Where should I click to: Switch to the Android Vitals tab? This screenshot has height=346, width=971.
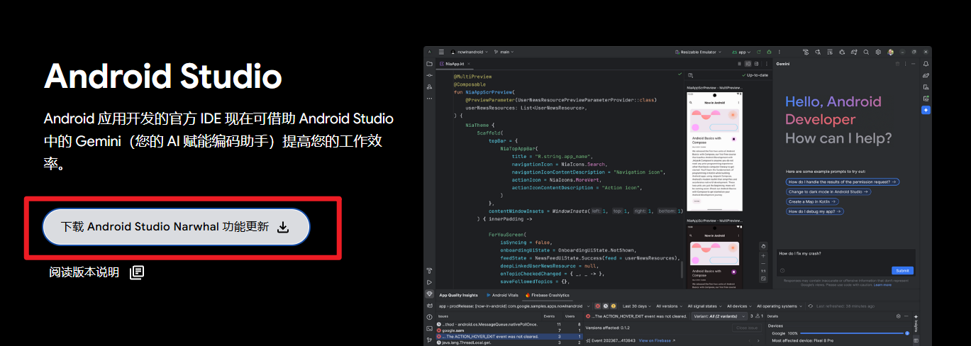coord(502,295)
